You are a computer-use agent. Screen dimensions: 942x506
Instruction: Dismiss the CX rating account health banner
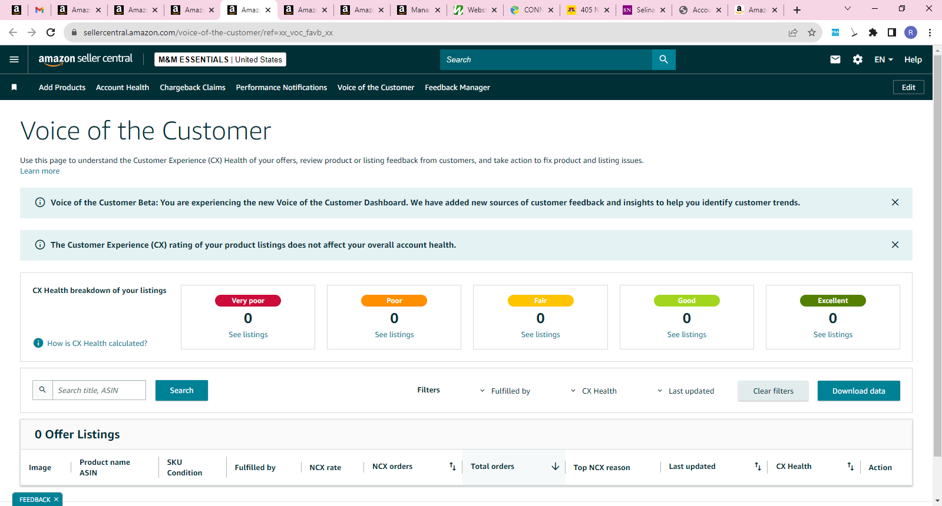tap(895, 245)
